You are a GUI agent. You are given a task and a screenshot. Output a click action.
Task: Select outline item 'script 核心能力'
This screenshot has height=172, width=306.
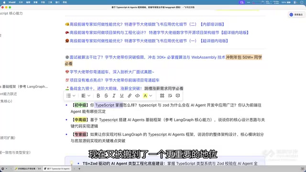pos(11,13)
